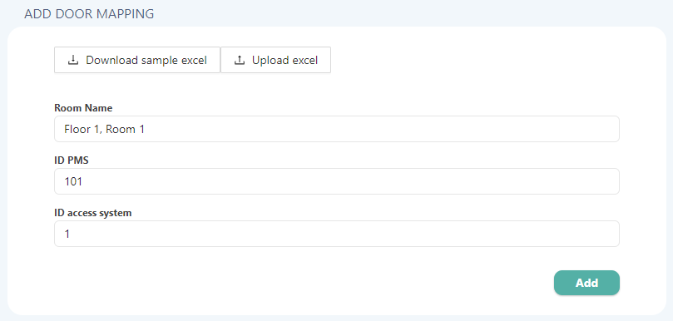Screen dimensions: 673x321
Task: Place cursor in the 'Floor 1, Room 1' text
Action: pyautogui.click(x=104, y=129)
